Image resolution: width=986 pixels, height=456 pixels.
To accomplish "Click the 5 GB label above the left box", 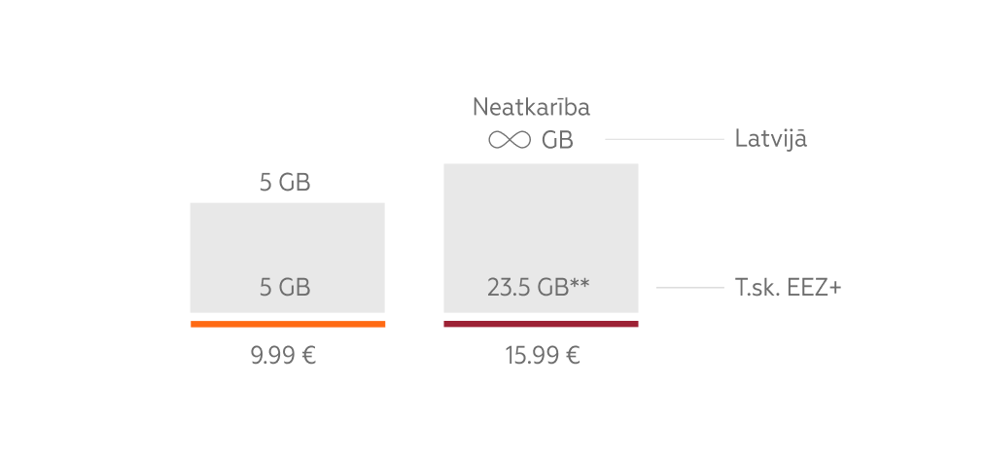I will click(x=285, y=182).
